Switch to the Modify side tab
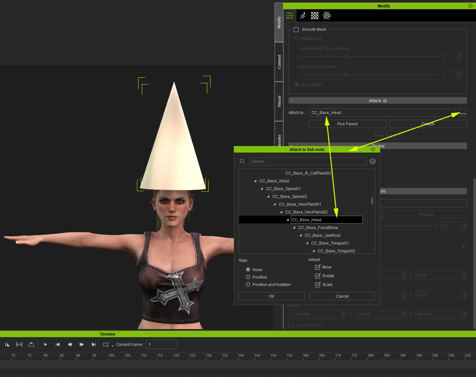Screen dimensions: 476x377 pos(279,22)
